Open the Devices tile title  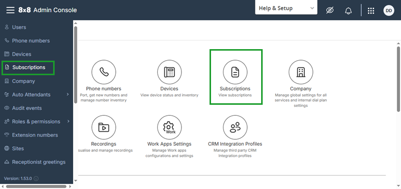point(169,89)
